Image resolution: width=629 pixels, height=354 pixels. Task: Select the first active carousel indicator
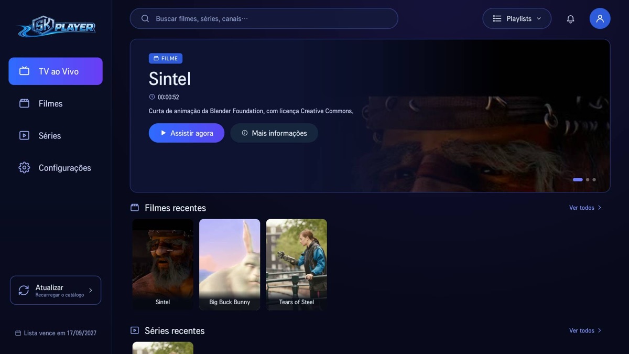578,180
